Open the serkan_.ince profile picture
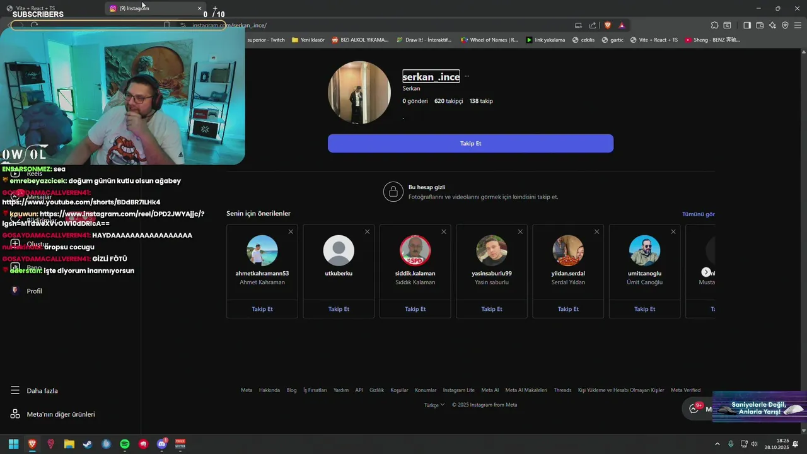The width and height of the screenshot is (807, 454). point(359,93)
